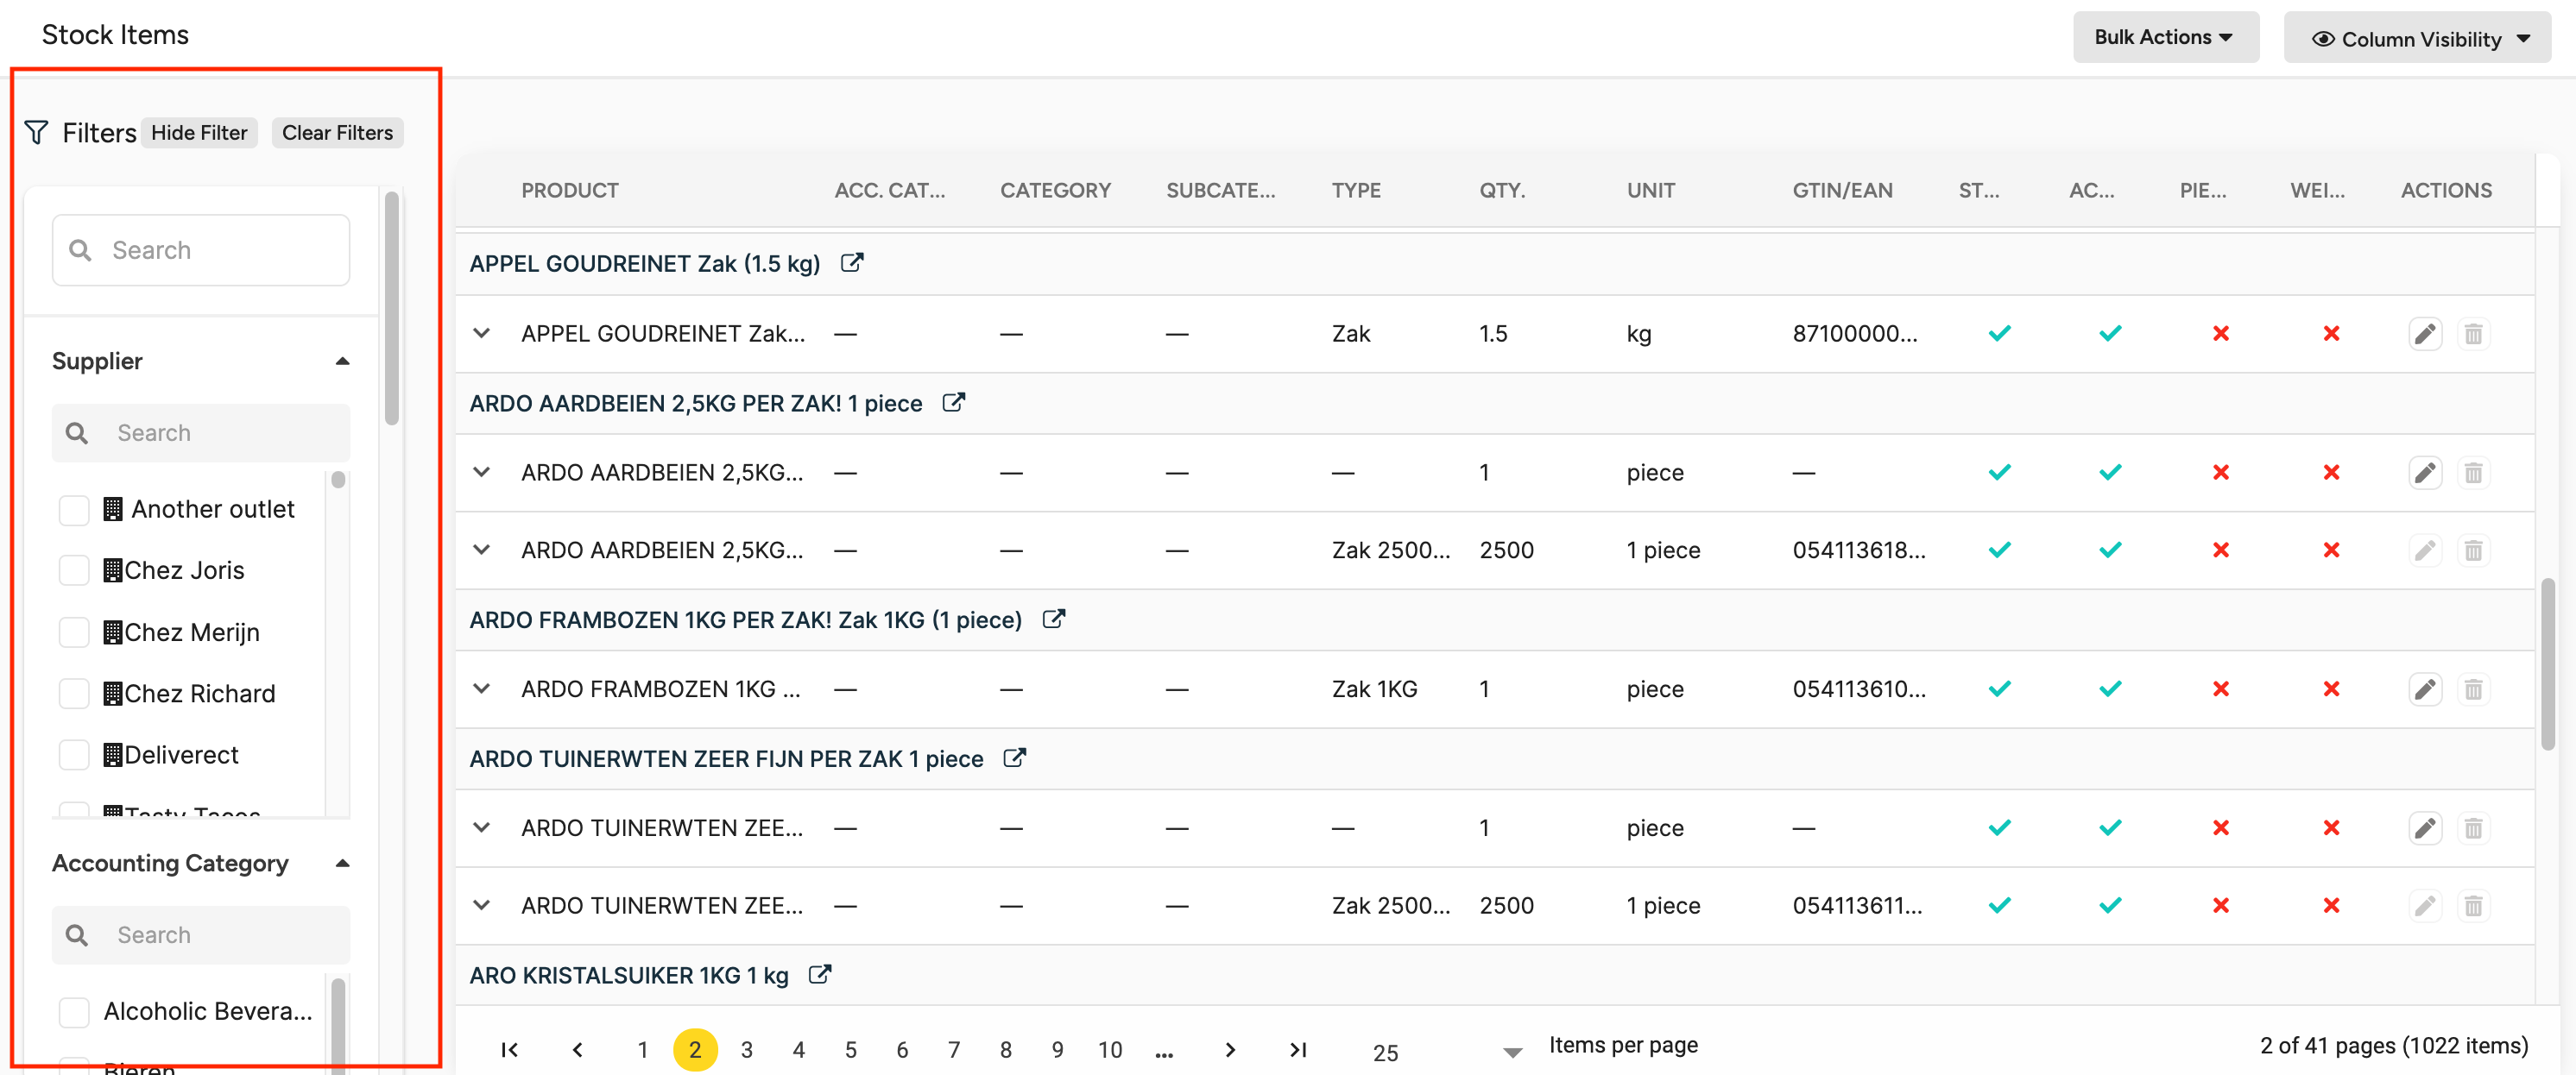Click the filter panel vertical scrollbar
Image resolution: width=2576 pixels, height=1075 pixels.
click(392, 310)
